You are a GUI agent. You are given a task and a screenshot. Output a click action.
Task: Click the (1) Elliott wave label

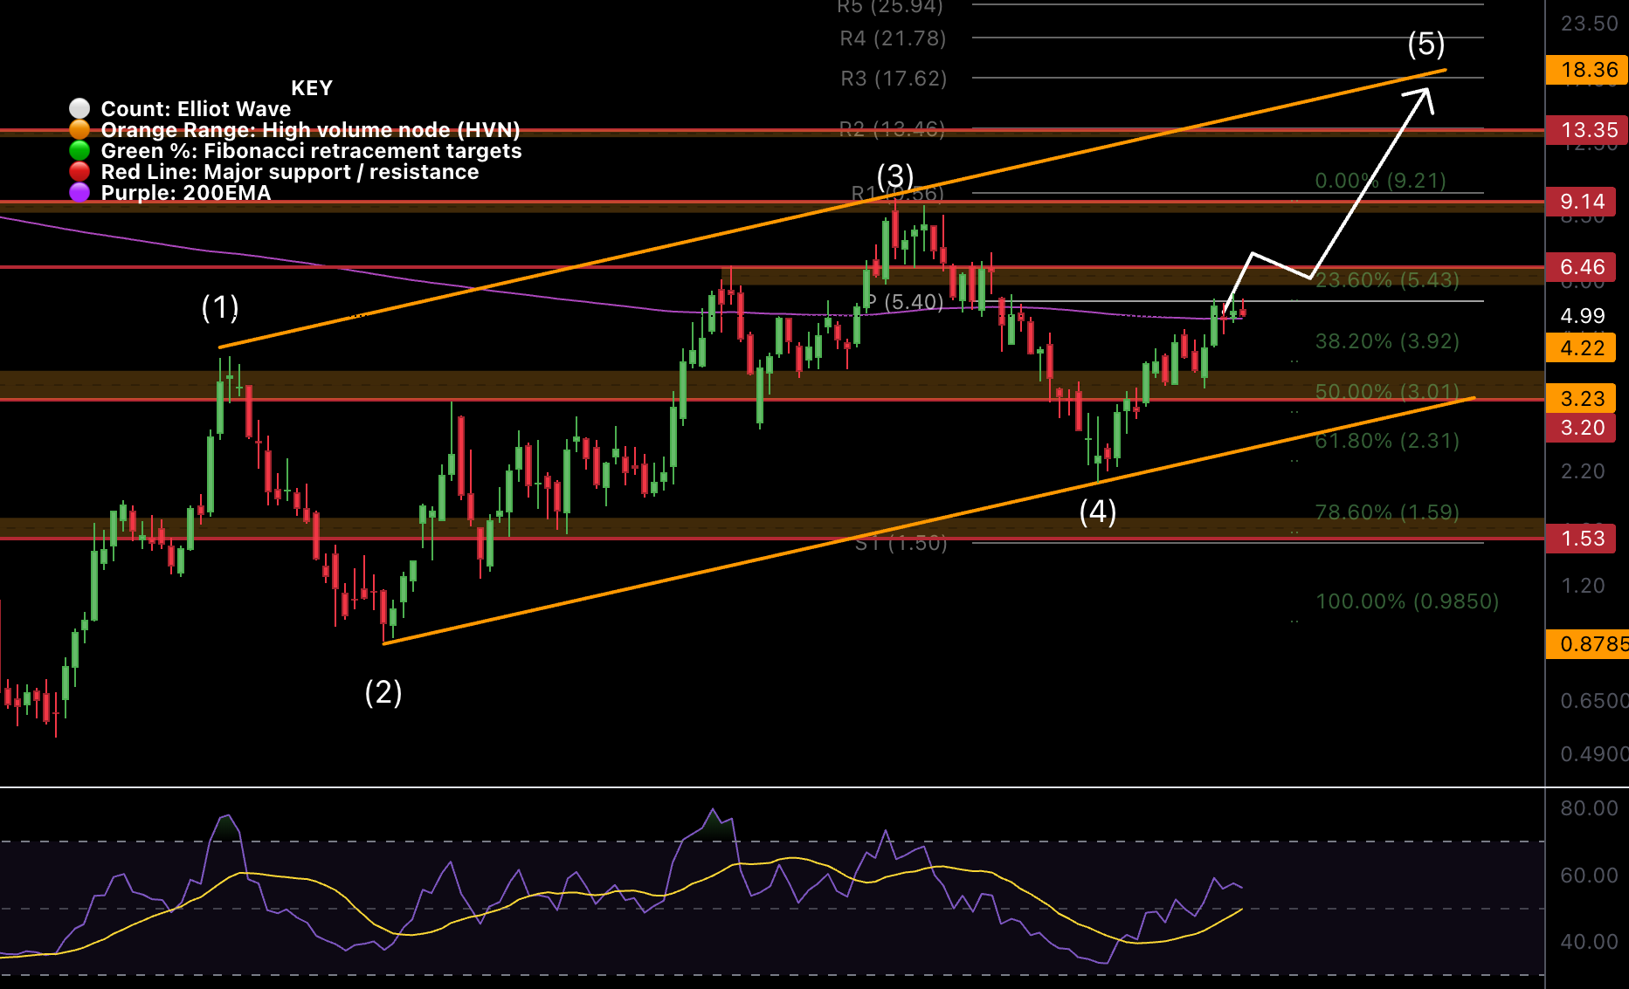[220, 307]
